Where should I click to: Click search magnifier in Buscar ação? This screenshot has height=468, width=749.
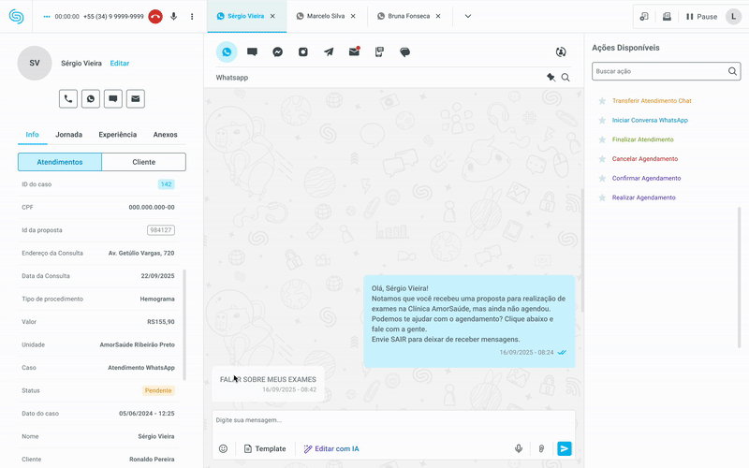[732, 71]
